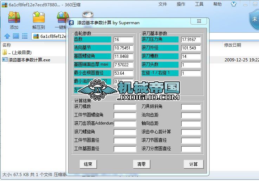Switch to list view button

25,36
